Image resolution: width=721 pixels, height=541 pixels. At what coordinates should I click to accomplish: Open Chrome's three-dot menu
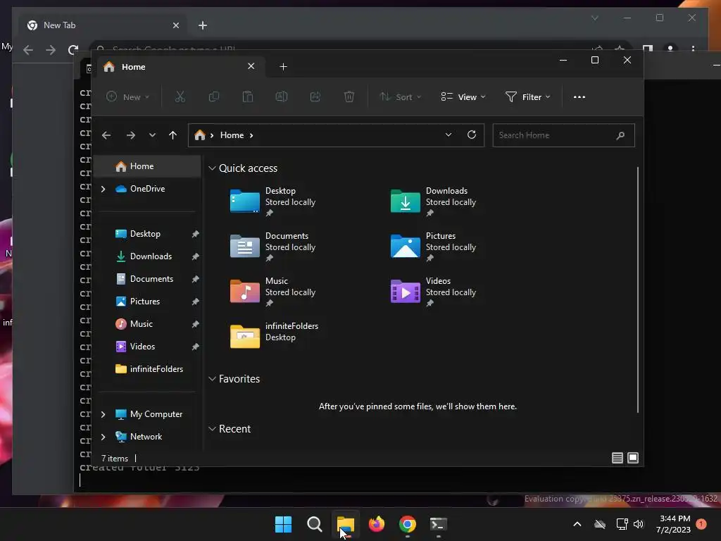[693, 49]
